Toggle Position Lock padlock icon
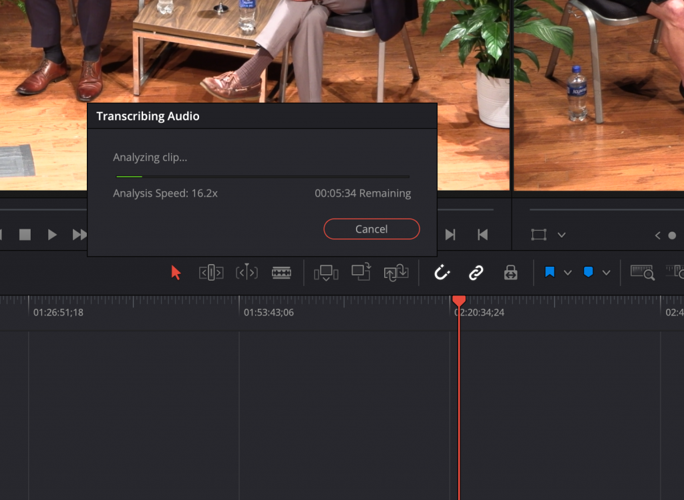The image size is (684, 500). coord(510,273)
